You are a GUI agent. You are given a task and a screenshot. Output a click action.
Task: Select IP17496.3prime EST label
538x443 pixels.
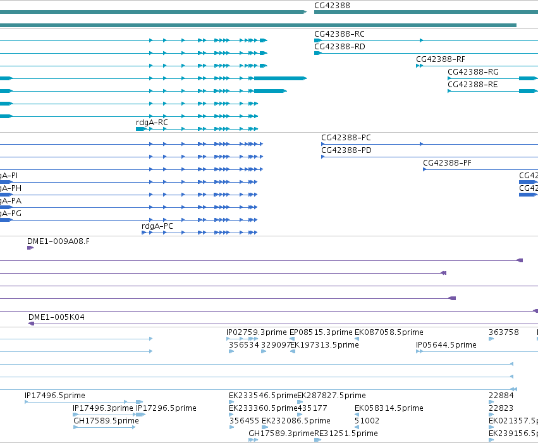tap(103, 408)
